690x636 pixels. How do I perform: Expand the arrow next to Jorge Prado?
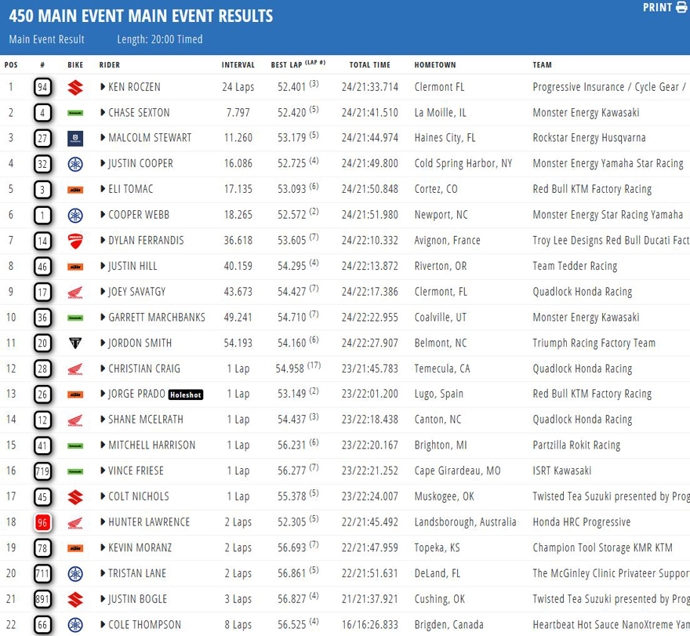click(x=103, y=394)
